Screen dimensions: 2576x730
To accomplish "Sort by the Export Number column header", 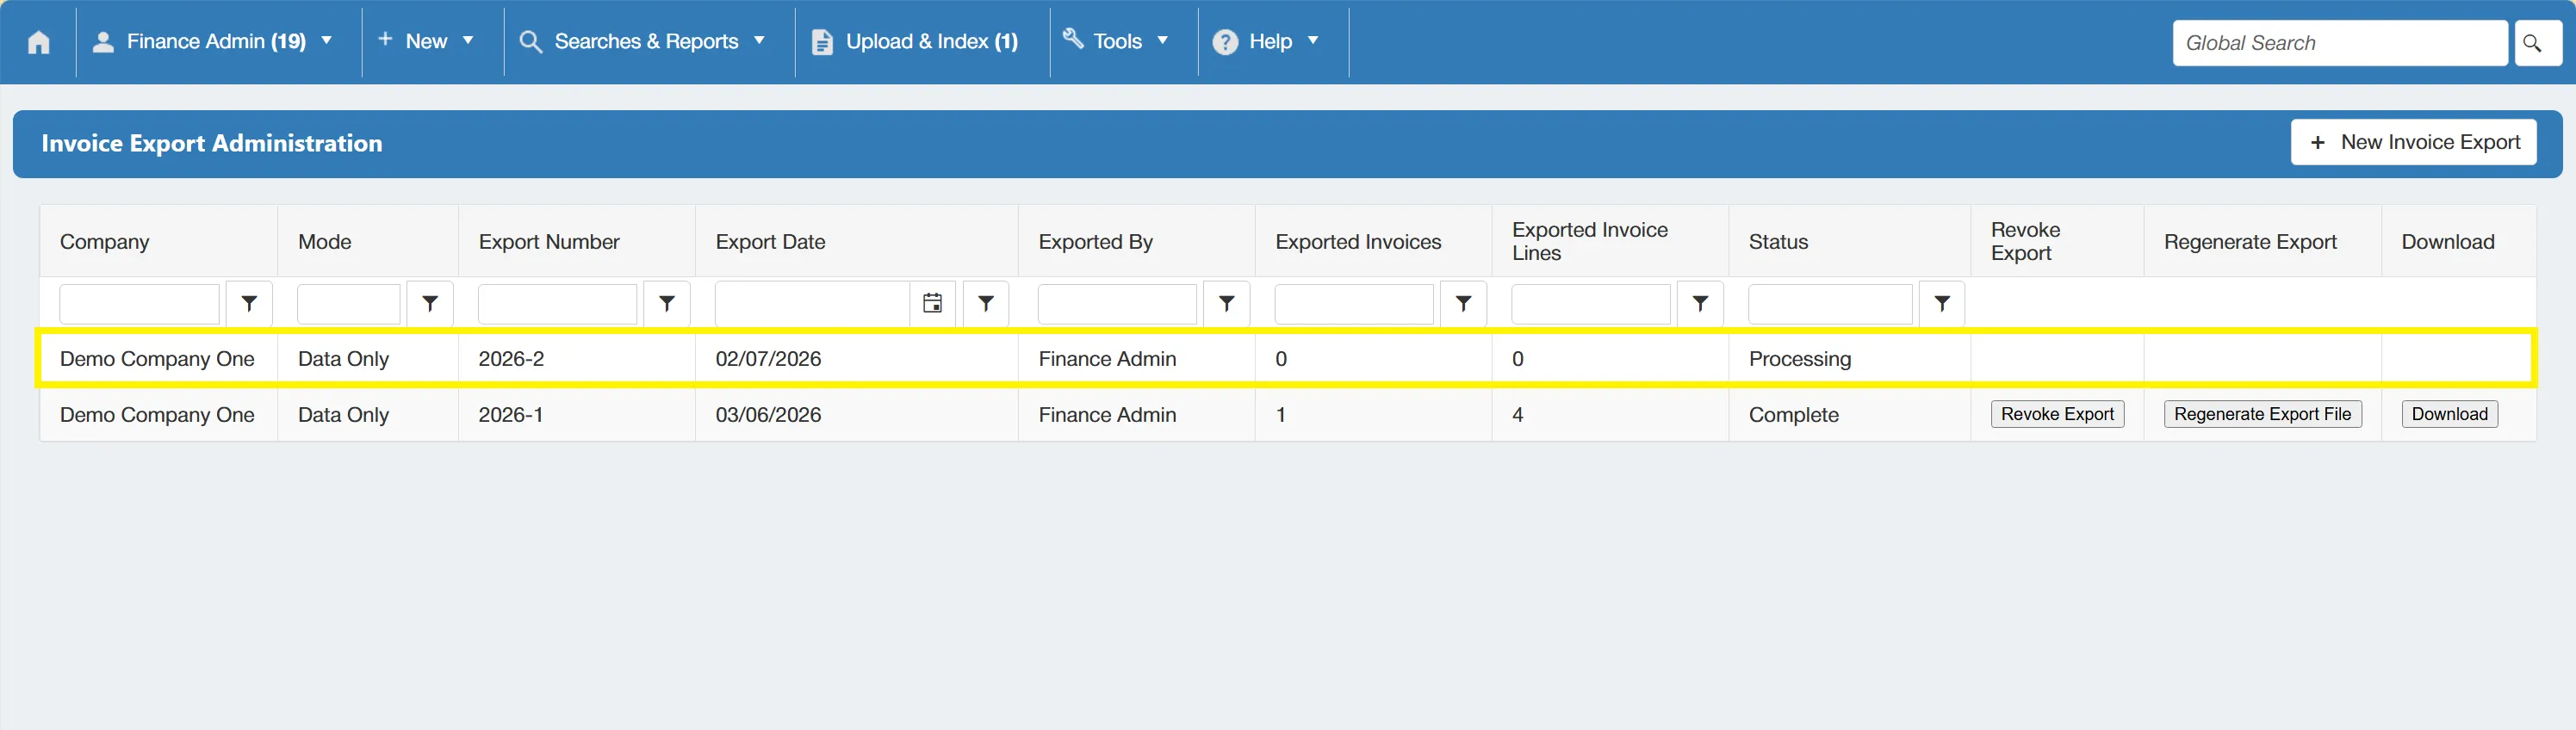I will (x=549, y=242).
